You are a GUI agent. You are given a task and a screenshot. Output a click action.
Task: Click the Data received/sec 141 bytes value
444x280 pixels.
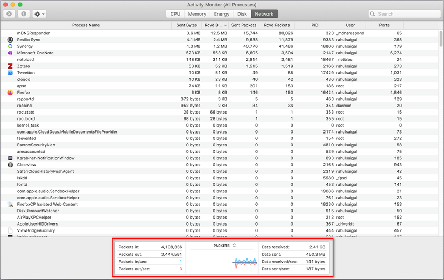point(315,262)
